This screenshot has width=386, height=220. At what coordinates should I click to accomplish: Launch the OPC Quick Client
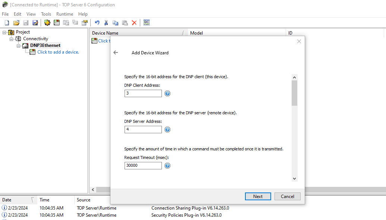[146, 22]
